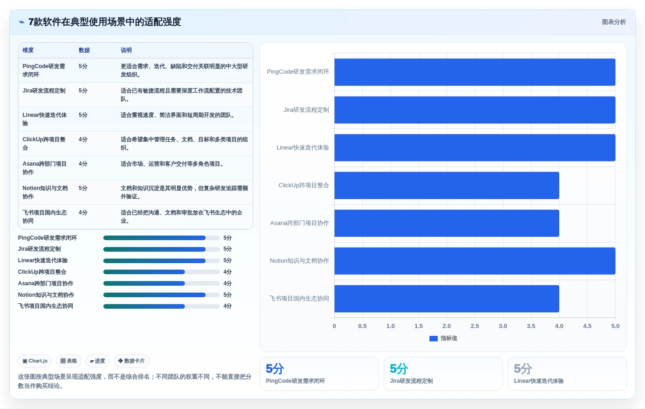The image size is (645, 409).
Task: Click the Asana跨部门项目协作 chart bar
Action: coord(447,223)
